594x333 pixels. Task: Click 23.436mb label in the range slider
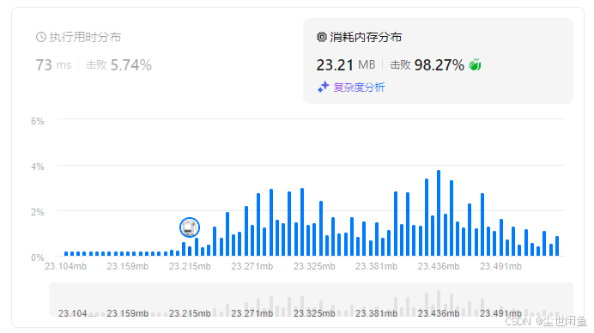pyautogui.click(x=439, y=313)
